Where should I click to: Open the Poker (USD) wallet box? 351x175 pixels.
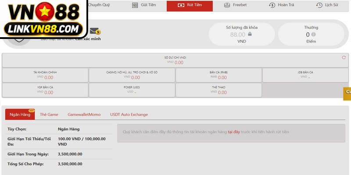point(132,90)
